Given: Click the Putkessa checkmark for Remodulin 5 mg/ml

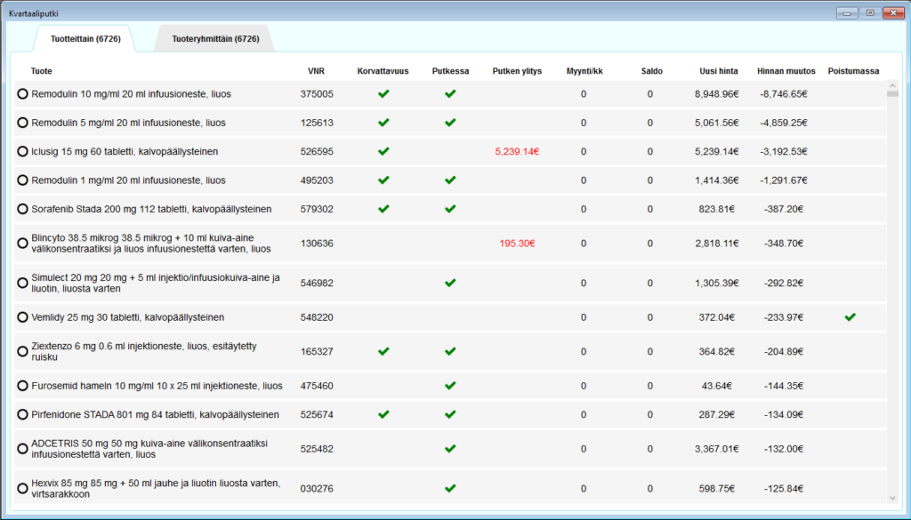Looking at the screenshot, I should coord(450,123).
